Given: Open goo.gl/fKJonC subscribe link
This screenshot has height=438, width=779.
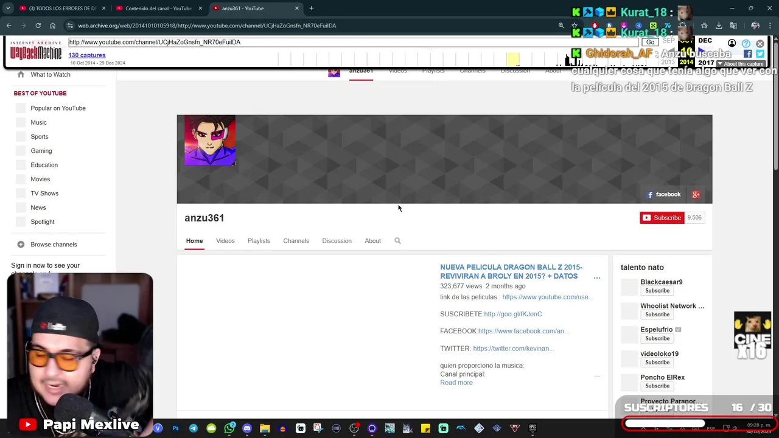Looking at the screenshot, I should (512, 314).
